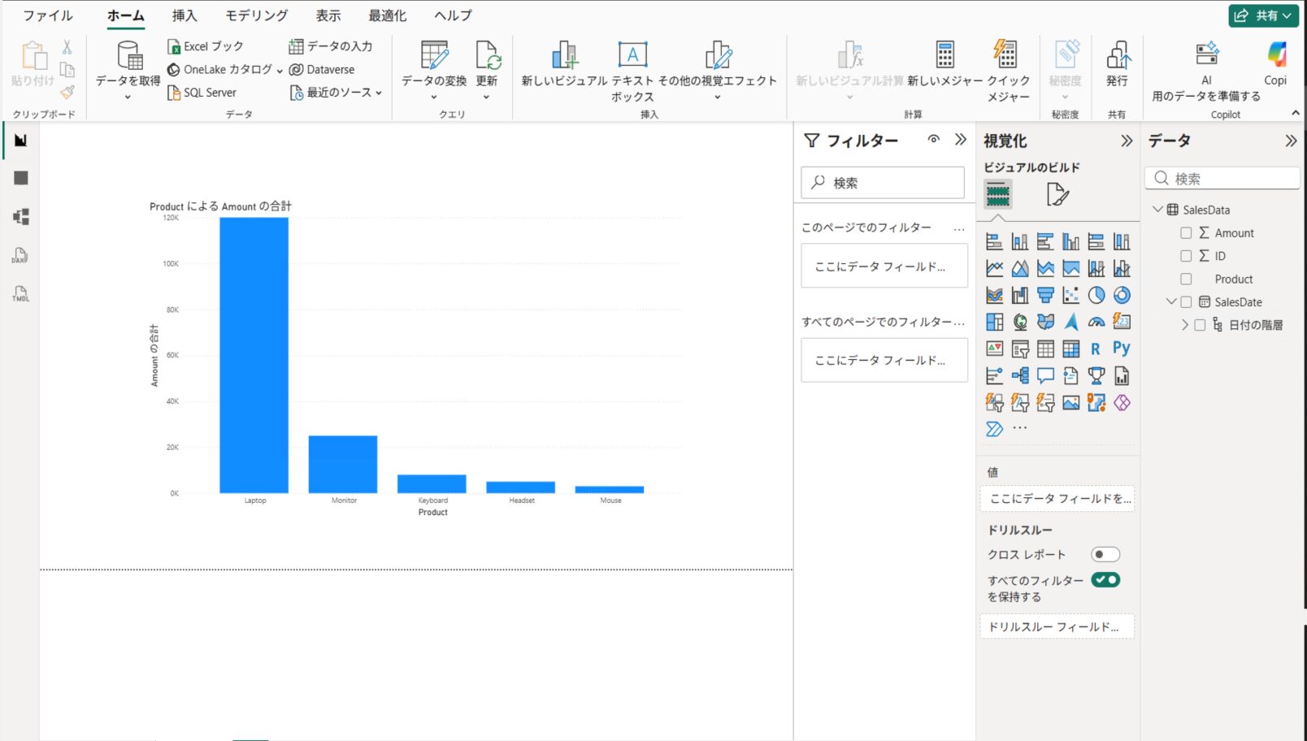Click the eye icon in フィルター pane header

(934, 140)
